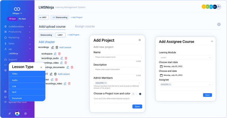
Task: Click the edit pencil next to workspace
Action: point(55,54)
